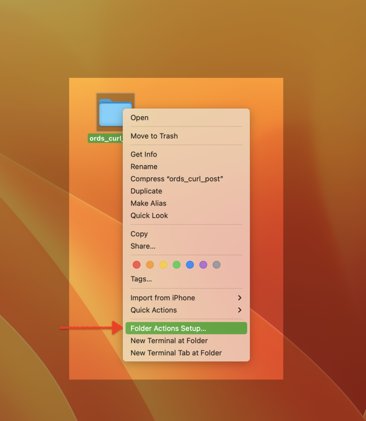Apply the blue tag color
366x421 pixels.
point(190,265)
